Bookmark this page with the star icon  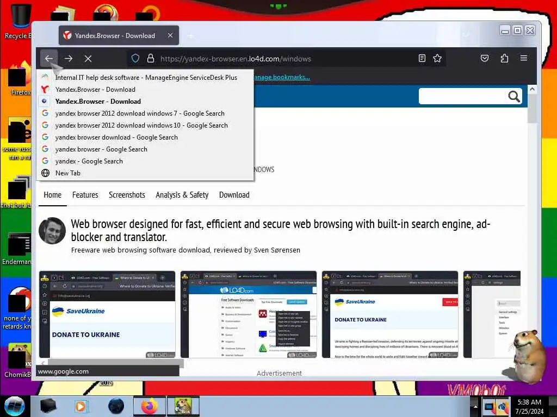pos(437,58)
